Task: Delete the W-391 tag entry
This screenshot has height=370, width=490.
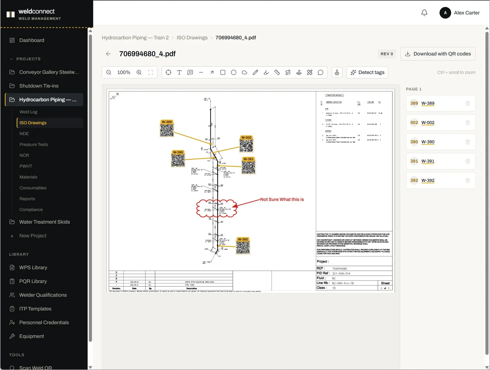Action: [x=468, y=161]
